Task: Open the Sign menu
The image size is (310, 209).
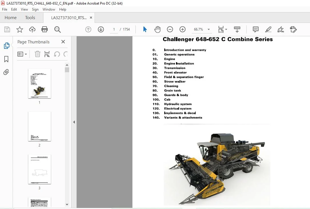Action: (35, 9)
